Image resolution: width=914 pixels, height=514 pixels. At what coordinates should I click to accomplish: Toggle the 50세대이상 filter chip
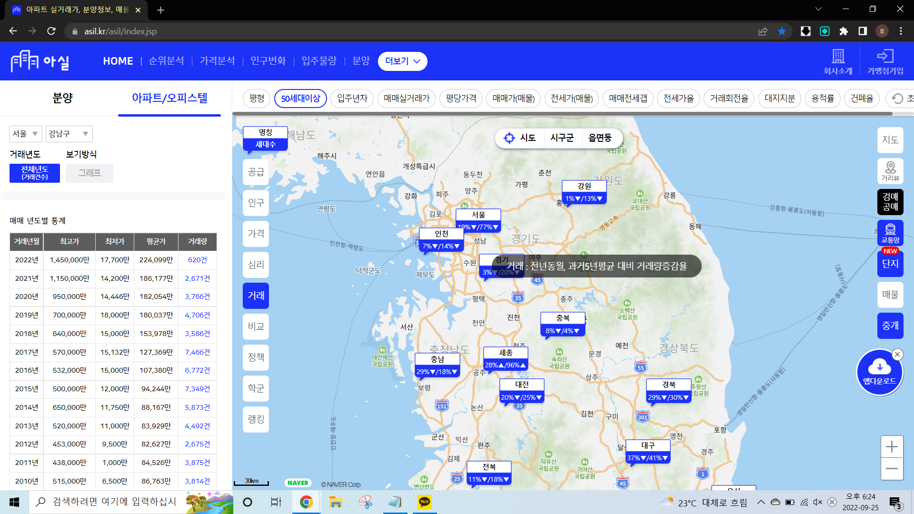[300, 99]
